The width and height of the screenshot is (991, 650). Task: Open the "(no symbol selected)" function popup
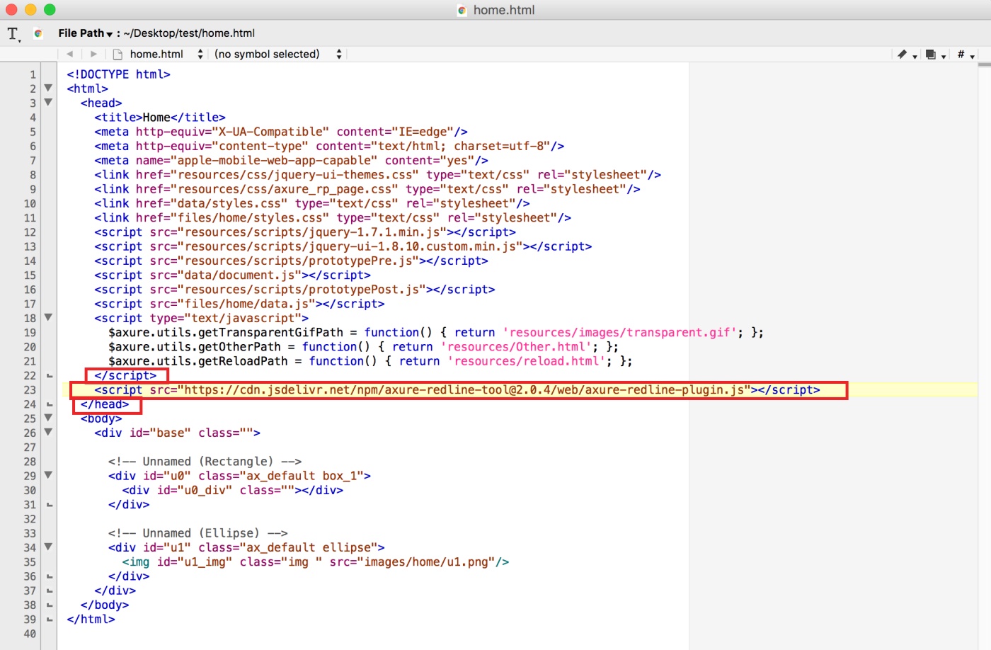pos(277,55)
